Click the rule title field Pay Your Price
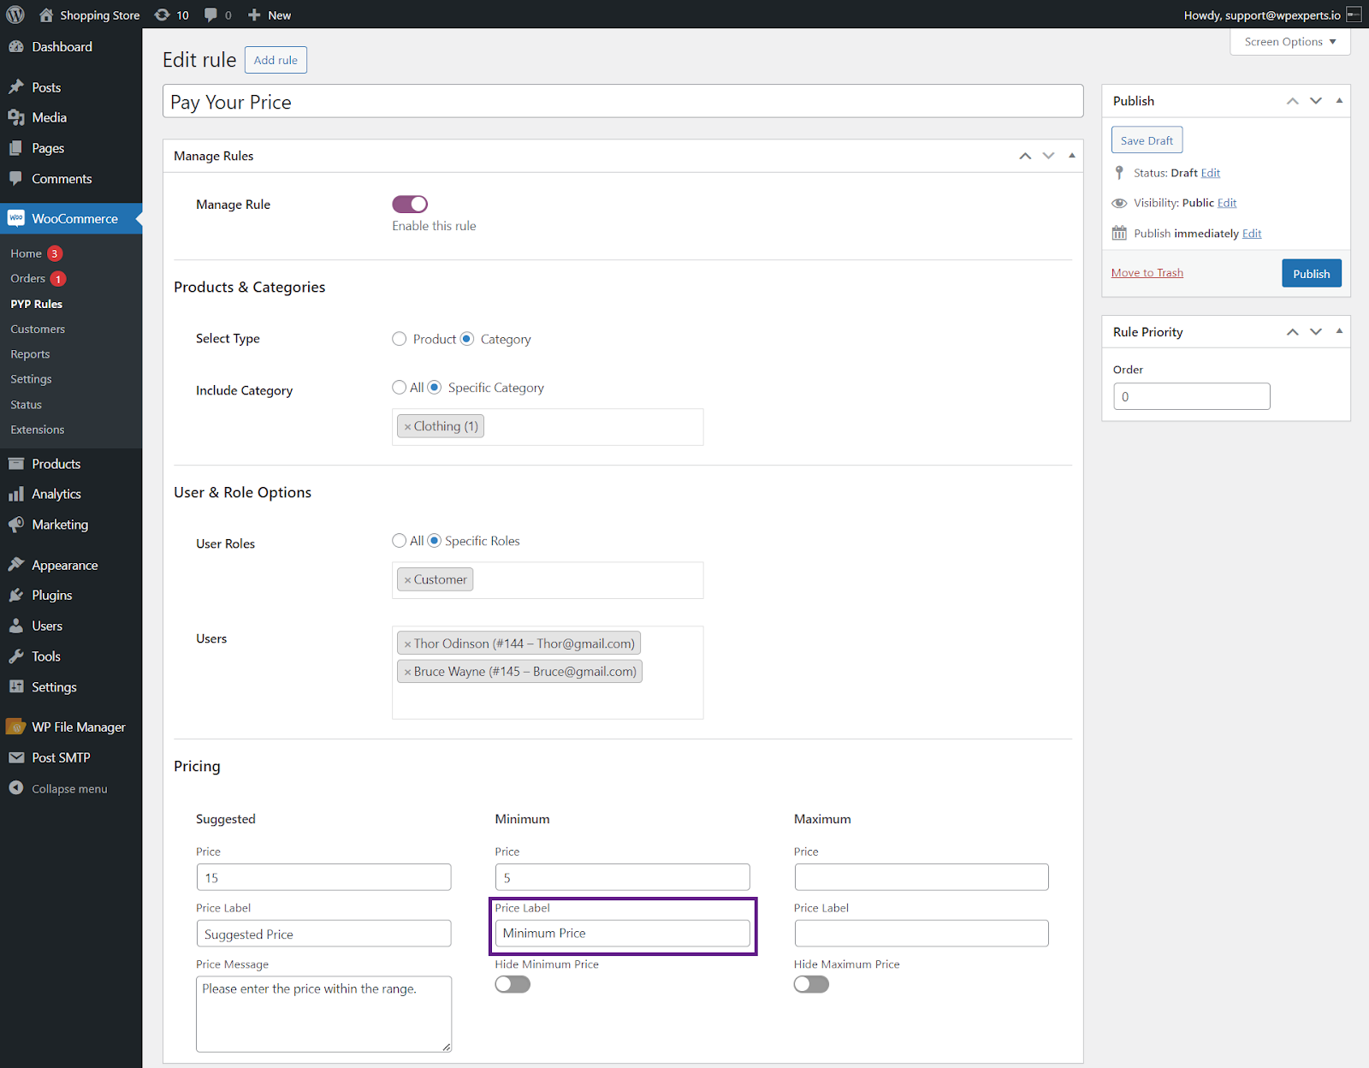 623,102
